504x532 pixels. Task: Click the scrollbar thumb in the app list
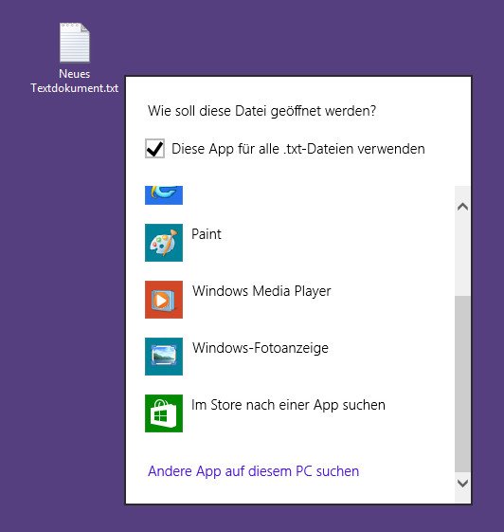462,384
